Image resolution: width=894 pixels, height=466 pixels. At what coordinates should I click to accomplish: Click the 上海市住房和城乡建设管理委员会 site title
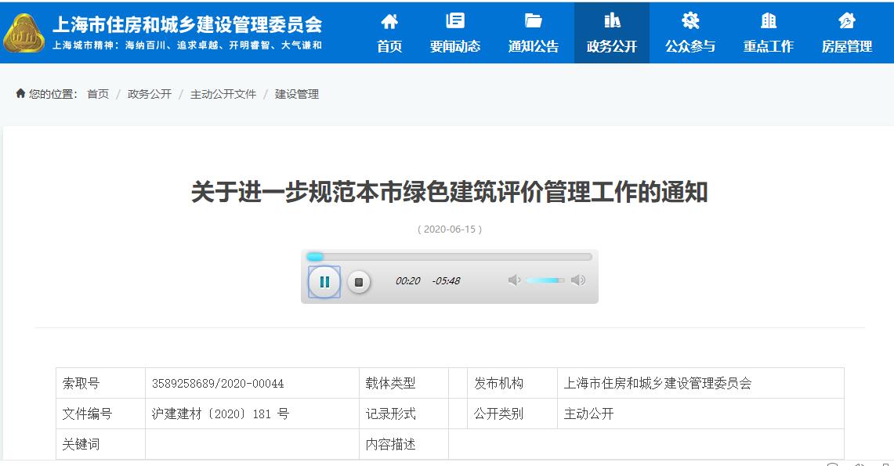click(x=187, y=24)
